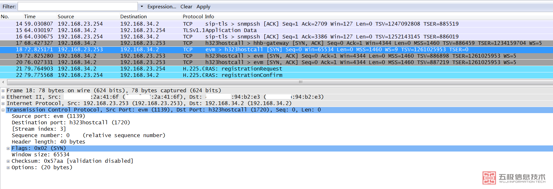553x189 pixels.
Task: Select packet 19 at time 72.825280
Action: point(276,56)
